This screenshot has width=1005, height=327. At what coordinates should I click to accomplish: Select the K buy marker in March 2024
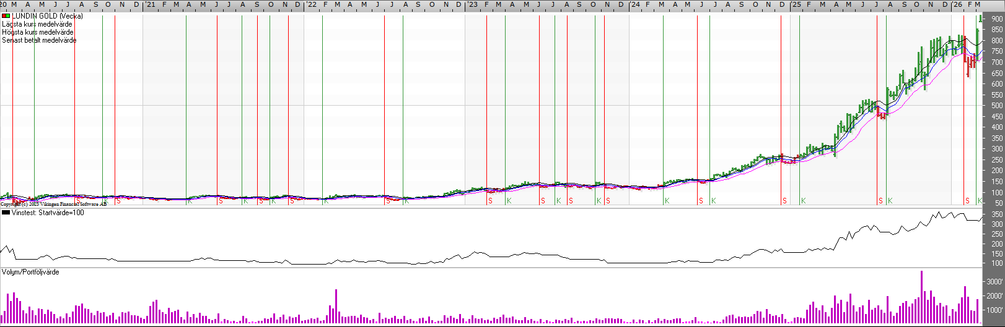[x=667, y=201]
